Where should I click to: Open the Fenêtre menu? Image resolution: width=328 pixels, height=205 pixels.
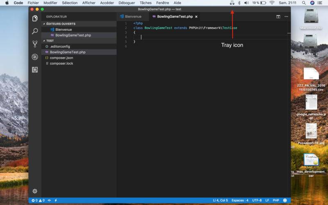coord(162,3)
